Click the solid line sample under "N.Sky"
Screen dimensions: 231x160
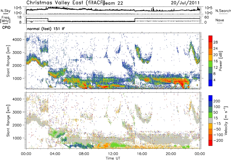[5, 14]
